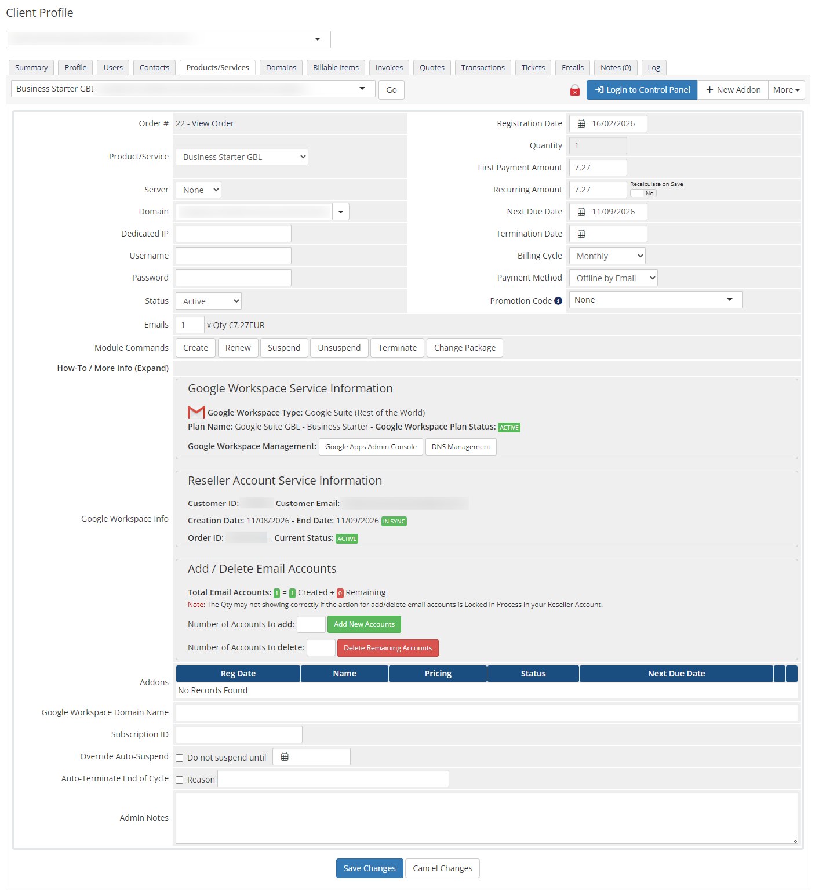819x895 pixels.
Task: Click the Recurring Amount field
Action: coord(598,190)
